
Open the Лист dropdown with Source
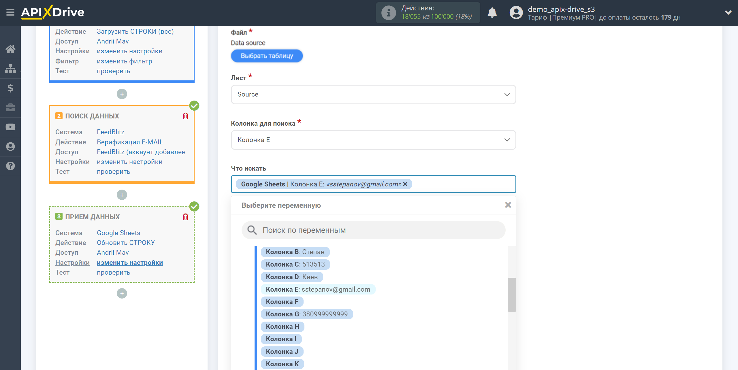(x=373, y=94)
